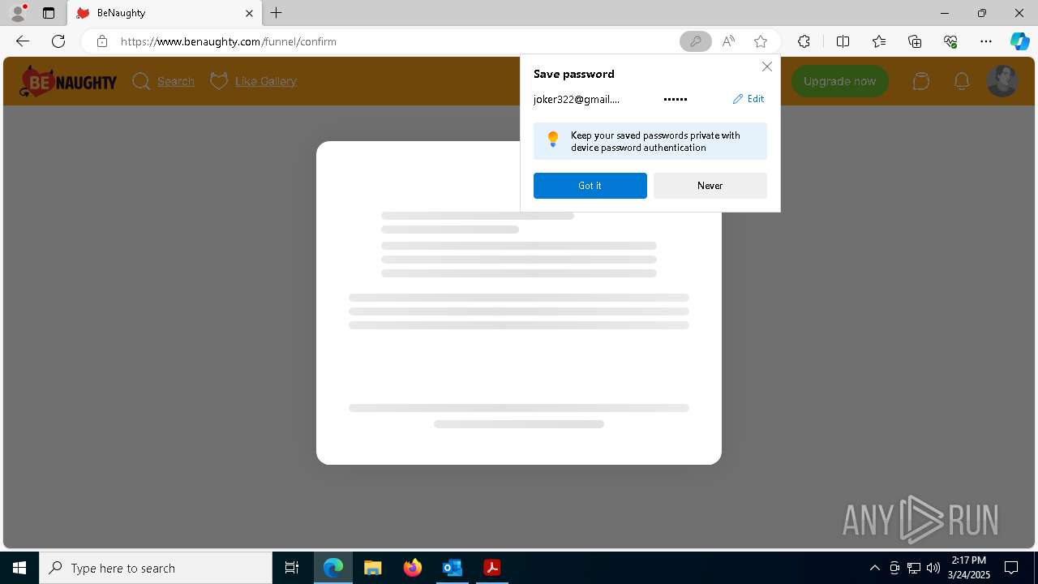Open the Collections icon
The height and width of the screenshot is (584, 1038).
coord(915,41)
